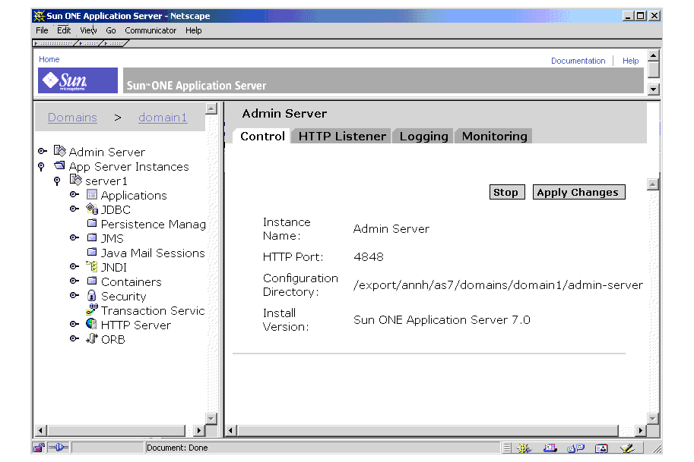Collapse the server1 tree node
The width and height of the screenshot is (694, 462).
click(57, 181)
